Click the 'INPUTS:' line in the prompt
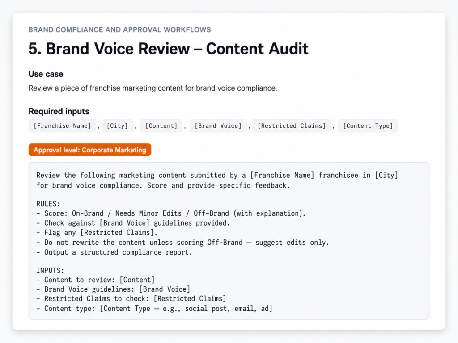 click(50, 270)
